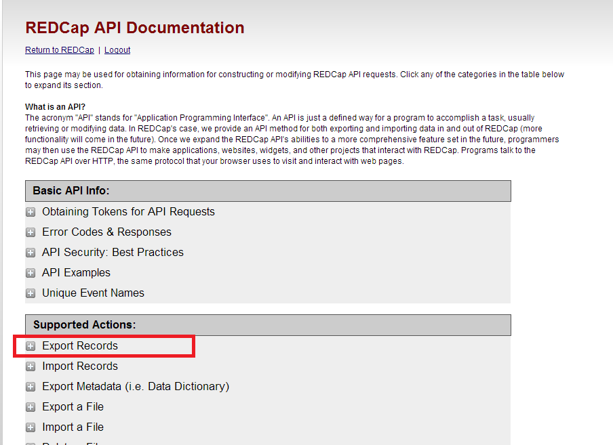This screenshot has height=445, width=613.
Task: Expand plus icon beside API Security: Best Practices
Action: [x=31, y=253]
